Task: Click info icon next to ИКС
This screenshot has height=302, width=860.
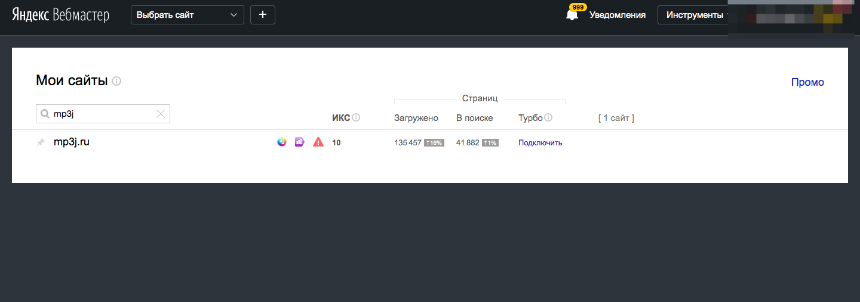Action: click(356, 118)
